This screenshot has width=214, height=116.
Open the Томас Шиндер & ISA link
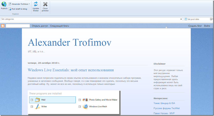click(164, 103)
